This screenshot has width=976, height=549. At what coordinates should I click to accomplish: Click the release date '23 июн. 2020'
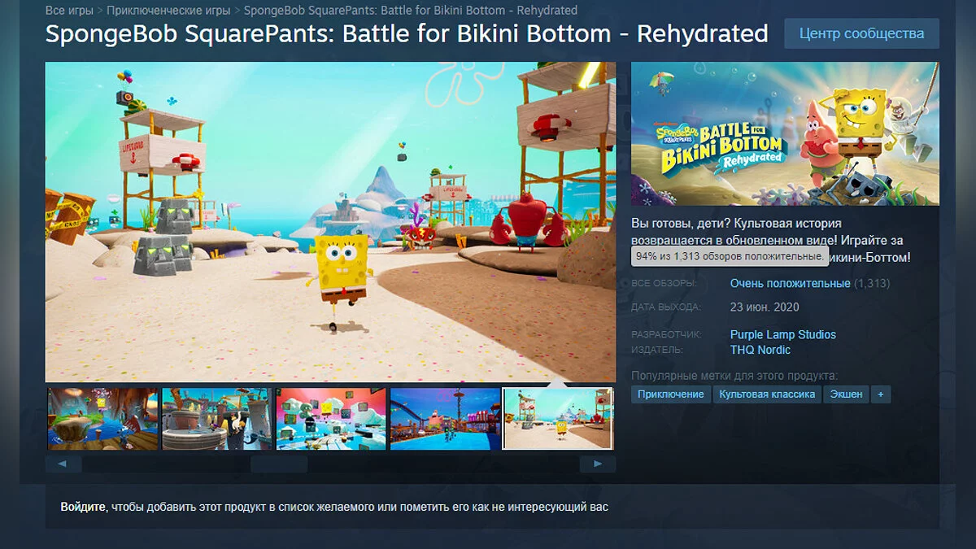(765, 307)
